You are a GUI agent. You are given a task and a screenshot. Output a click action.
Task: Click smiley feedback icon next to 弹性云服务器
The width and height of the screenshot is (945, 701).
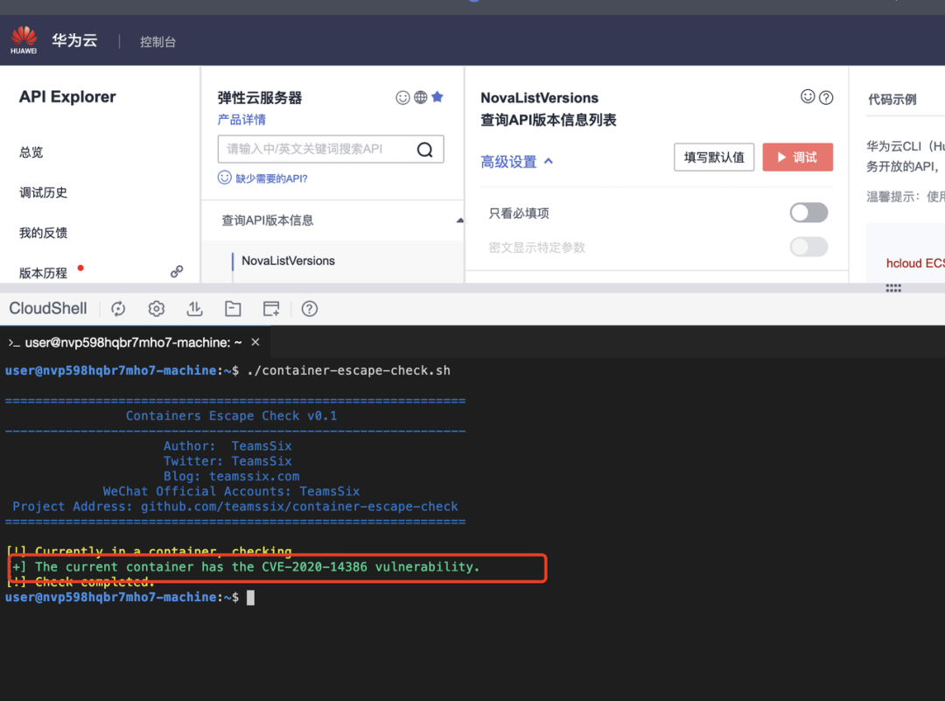tap(402, 98)
